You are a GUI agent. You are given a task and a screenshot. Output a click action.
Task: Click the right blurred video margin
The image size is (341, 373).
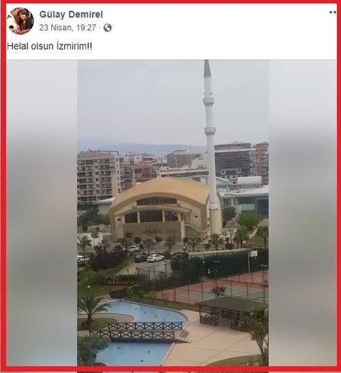302,213
